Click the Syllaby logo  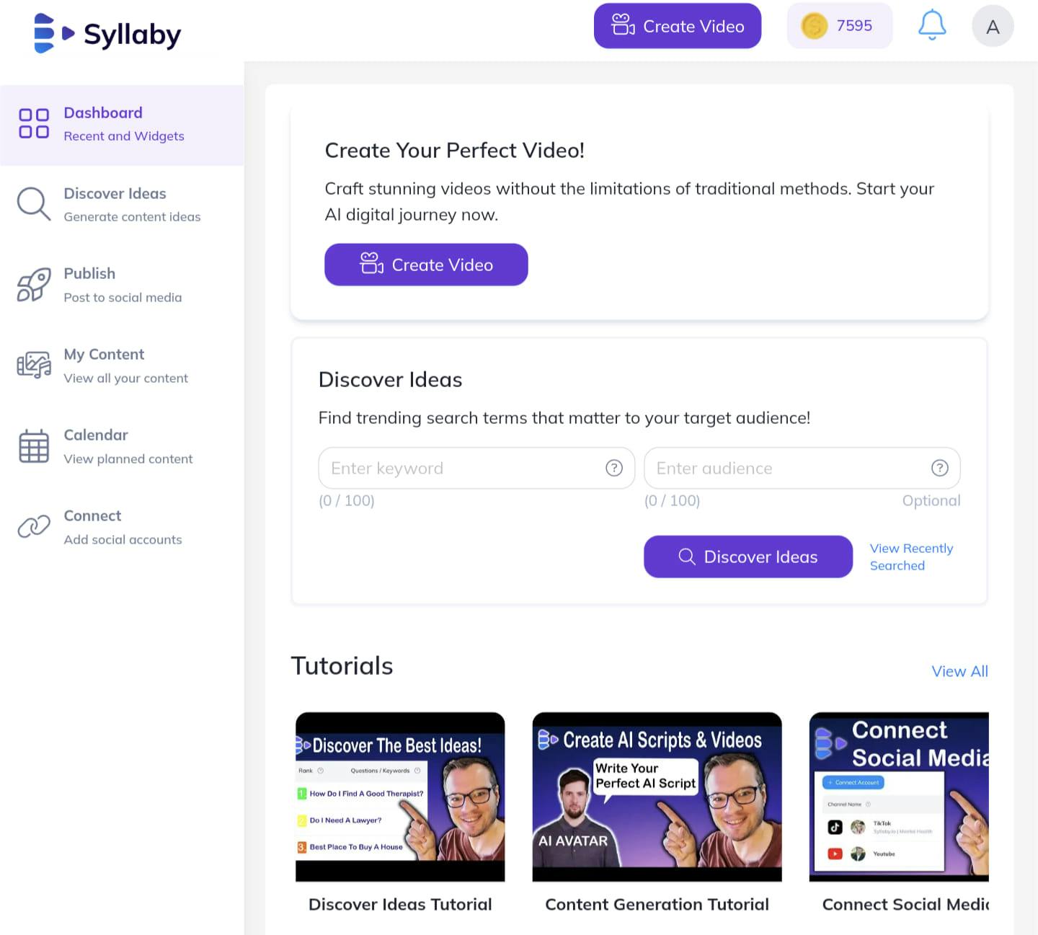point(107,33)
